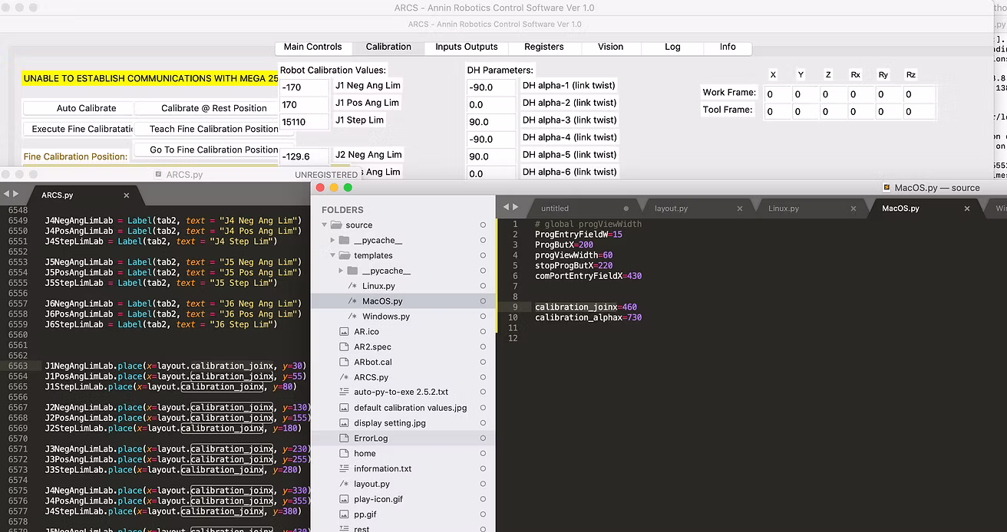Open Linux.py in the sidebar
Screen dimensions: 1007x532
point(378,286)
